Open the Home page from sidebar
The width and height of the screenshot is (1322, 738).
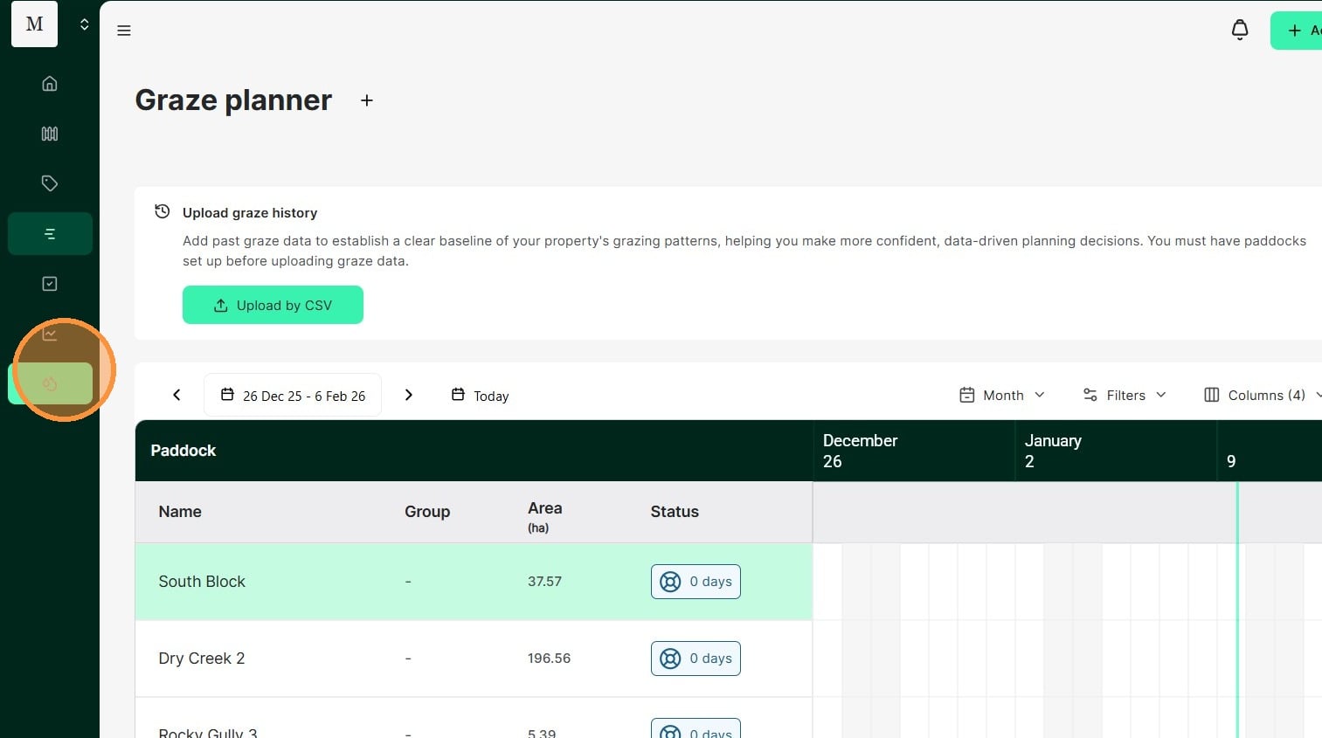tap(50, 84)
